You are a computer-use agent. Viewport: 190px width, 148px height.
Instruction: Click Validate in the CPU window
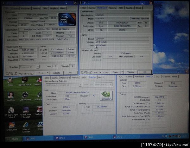[56, 73]
